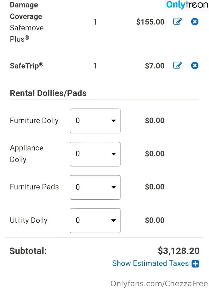Click the plus icon beside Estimated Taxes
Screen dimensions: 209x289
[x=195, y=264]
